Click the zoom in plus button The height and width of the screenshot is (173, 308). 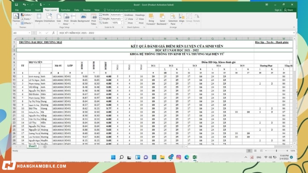(x=287, y=151)
